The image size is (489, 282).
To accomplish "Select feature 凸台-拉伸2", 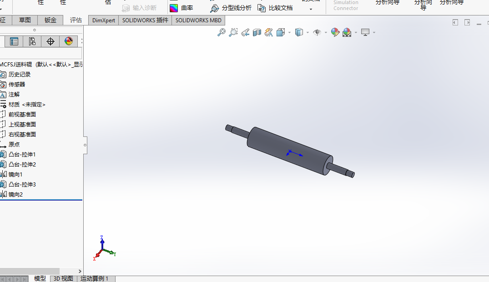I will pyautogui.click(x=22, y=164).
